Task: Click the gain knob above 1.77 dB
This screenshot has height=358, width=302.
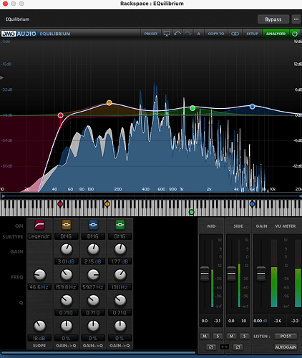Action: coord(120,249)
